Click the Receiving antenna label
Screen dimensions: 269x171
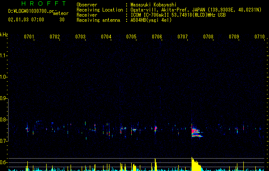coord(98,20)
